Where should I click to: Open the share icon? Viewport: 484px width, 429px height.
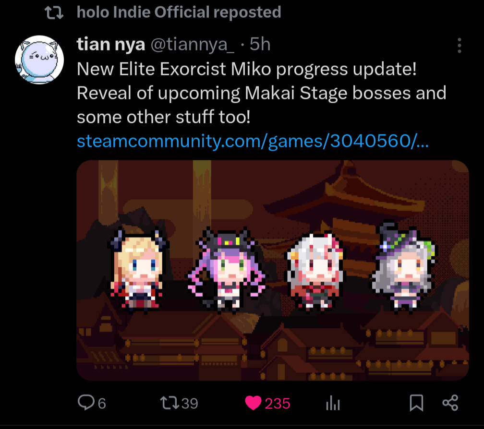tap(450, 403)
